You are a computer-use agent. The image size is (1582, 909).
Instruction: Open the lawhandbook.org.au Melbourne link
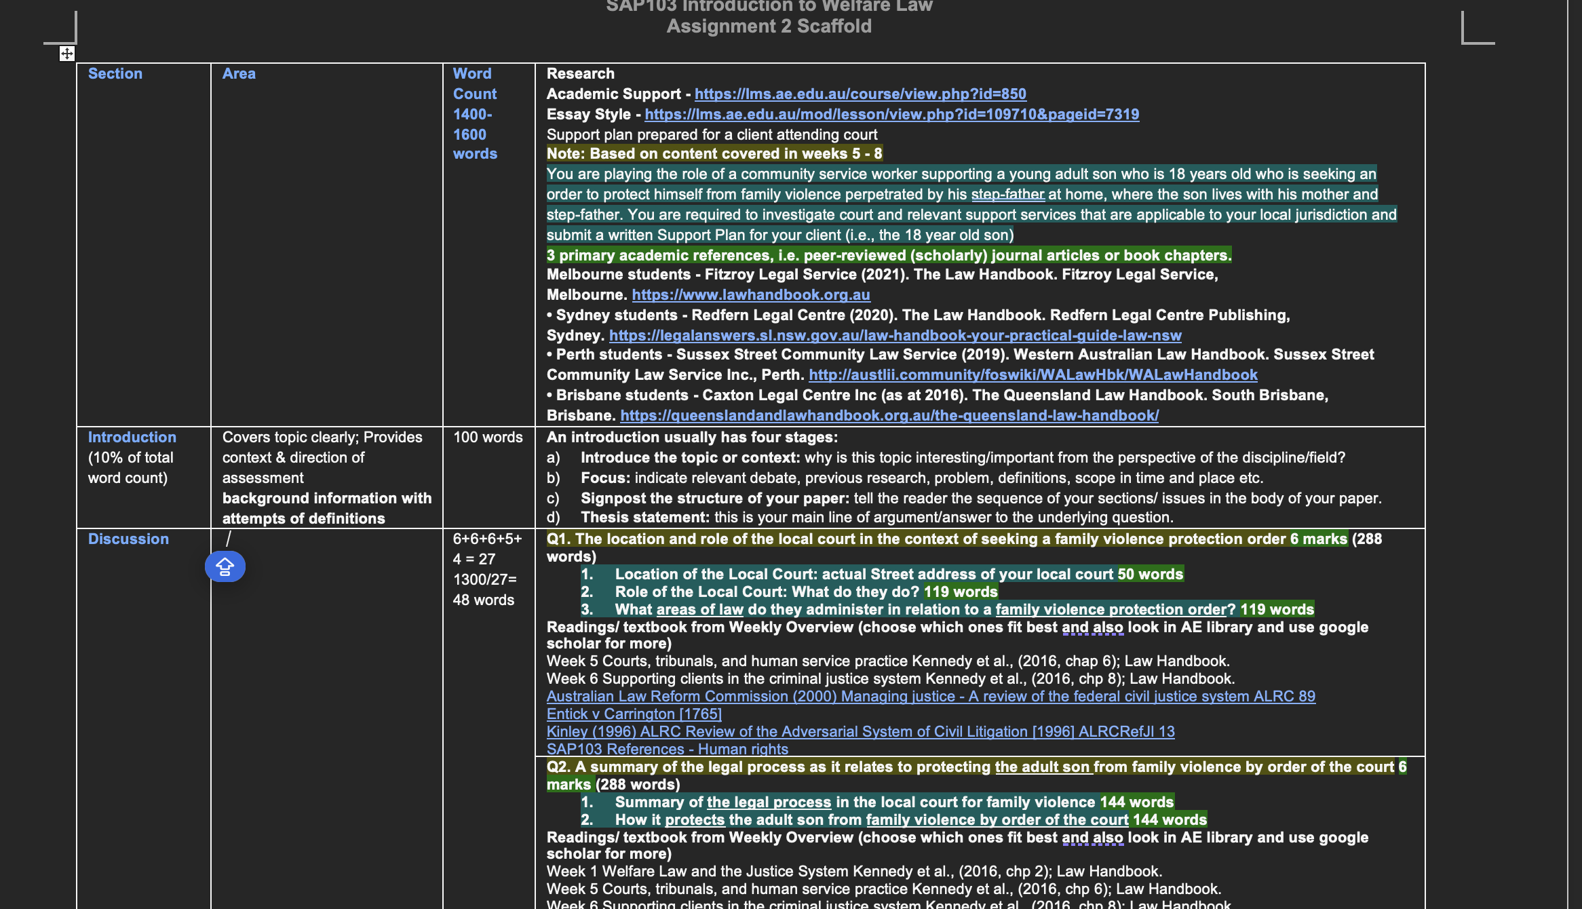(750, 295)
